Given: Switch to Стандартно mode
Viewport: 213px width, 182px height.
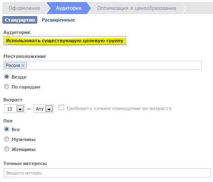Looking at the screenshot, I should (x=20, y=20).
